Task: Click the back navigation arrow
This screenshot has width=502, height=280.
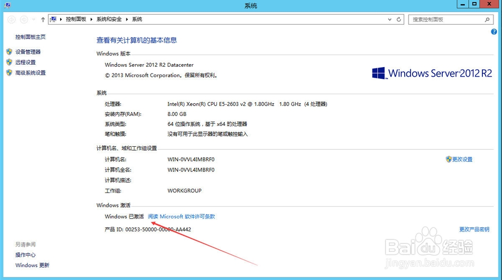Action: point(12,20)
